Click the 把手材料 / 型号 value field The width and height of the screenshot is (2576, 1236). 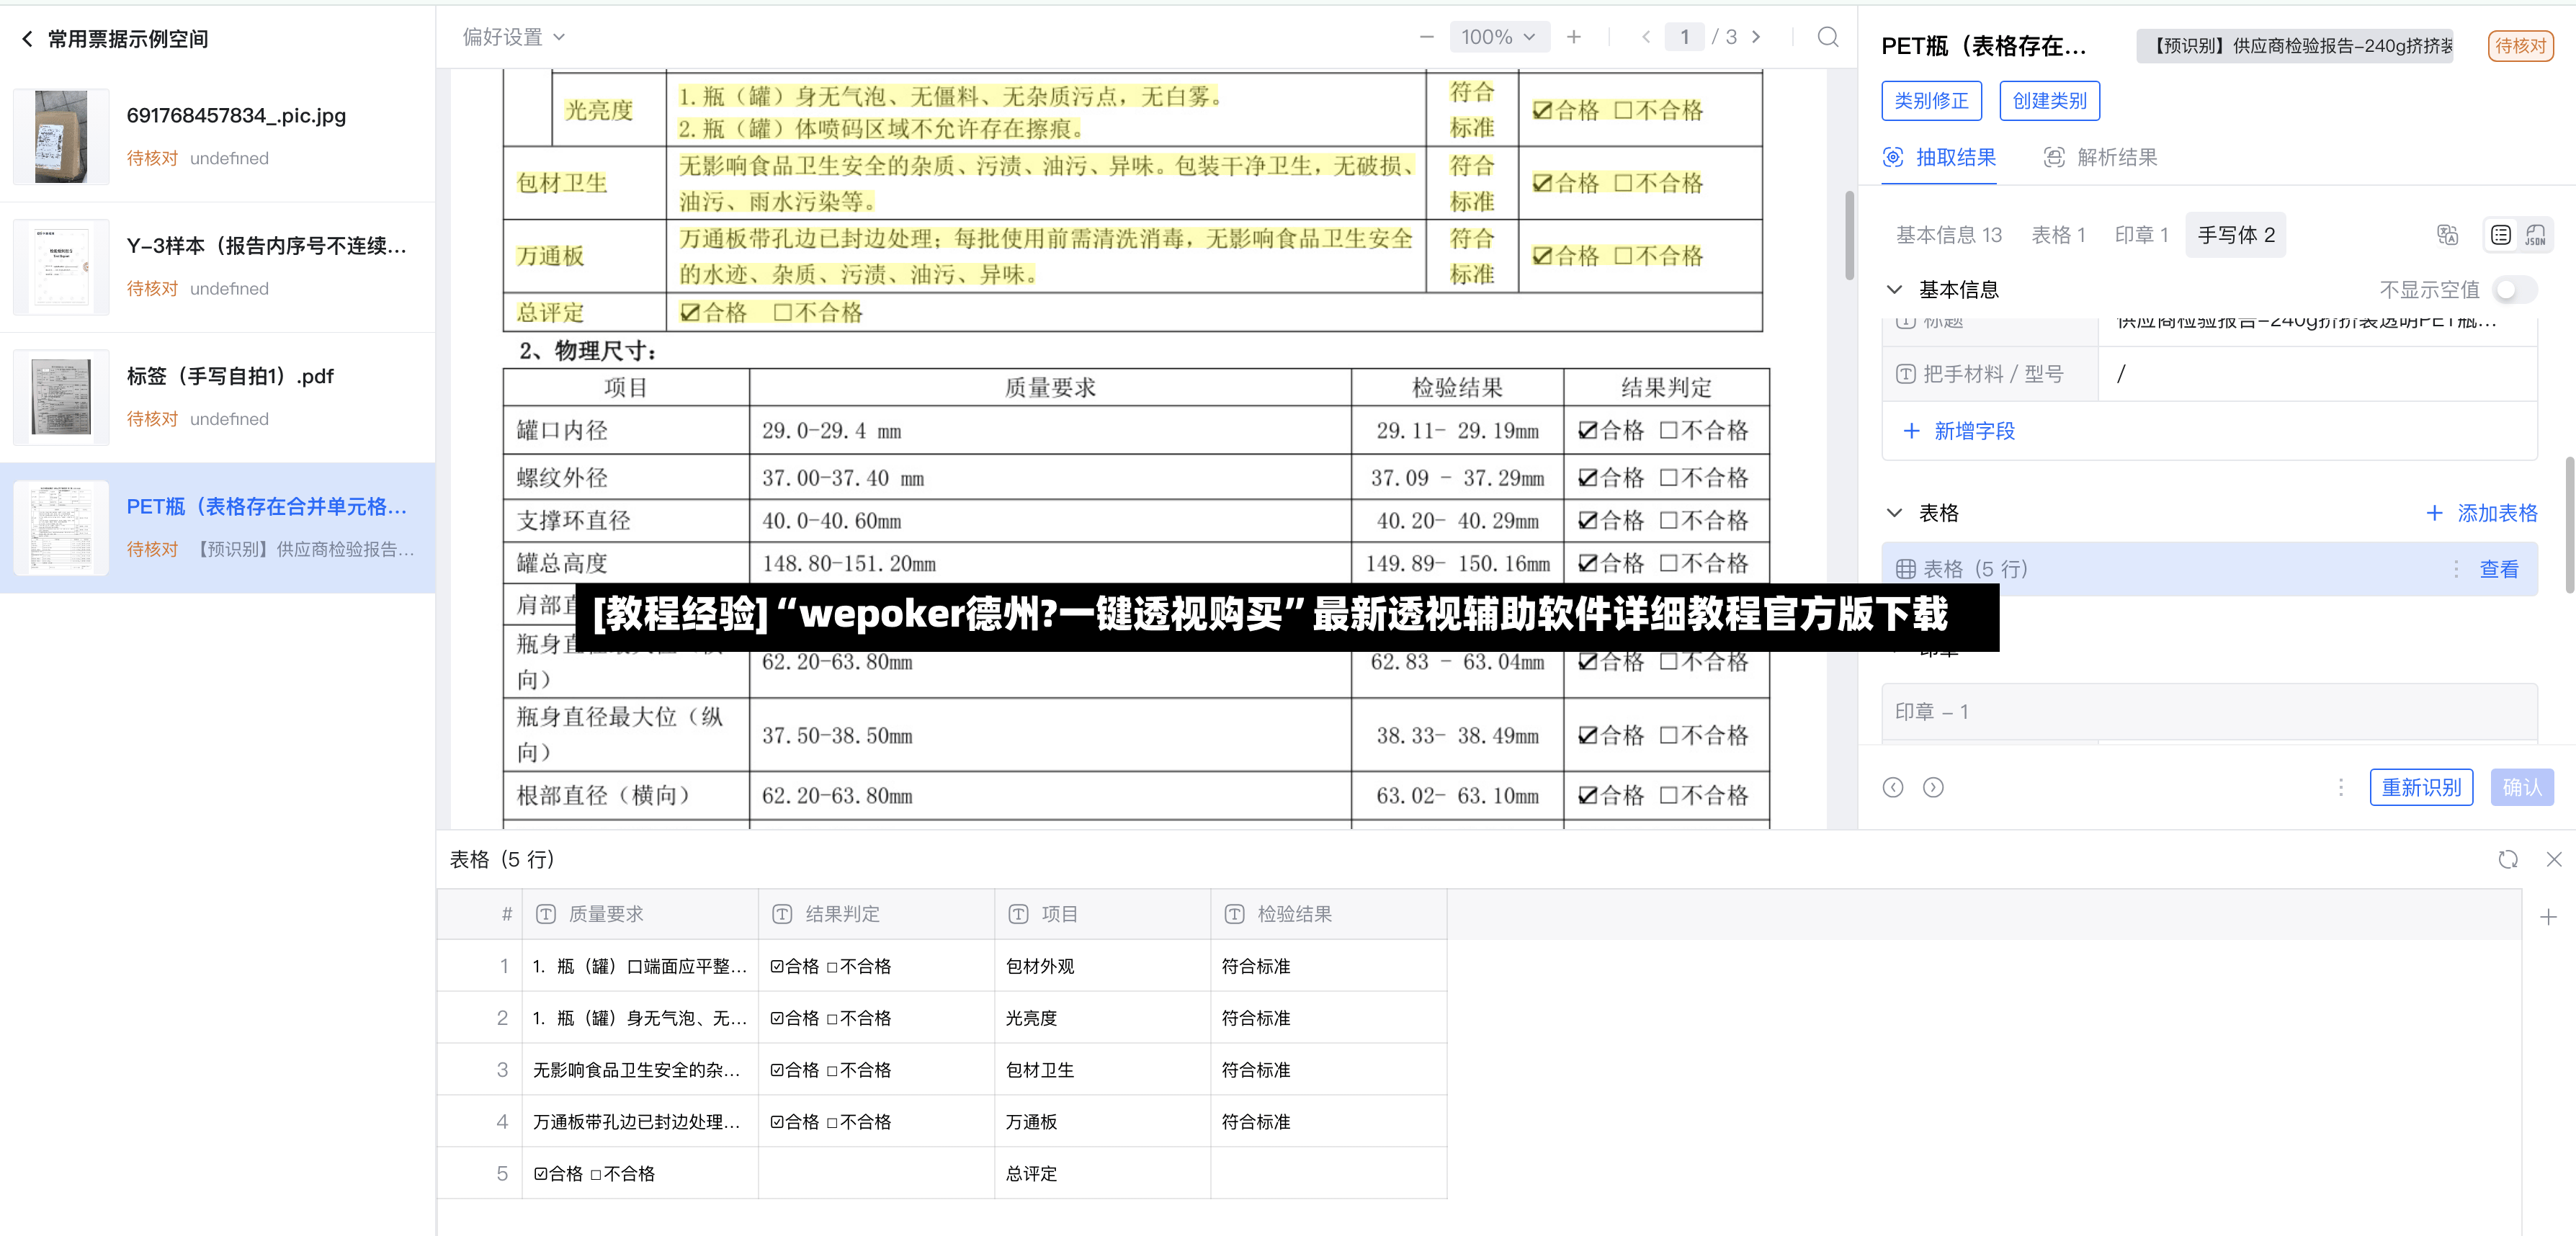(x=2318, y=374)
